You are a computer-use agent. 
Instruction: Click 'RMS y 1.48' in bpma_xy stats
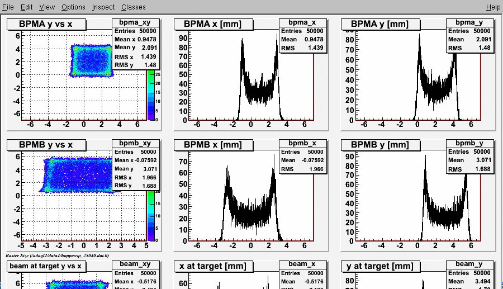coord(135,65)
